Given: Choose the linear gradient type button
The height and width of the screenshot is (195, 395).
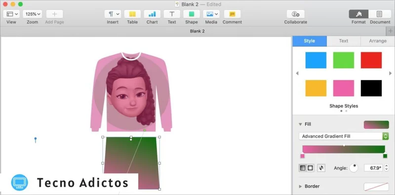Looking at the screenshot, I should click(x=303, y=168).
